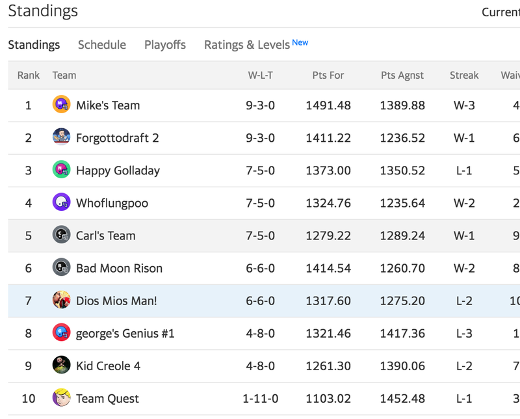Click Whoflungpoo purple helmet icon

61,202
